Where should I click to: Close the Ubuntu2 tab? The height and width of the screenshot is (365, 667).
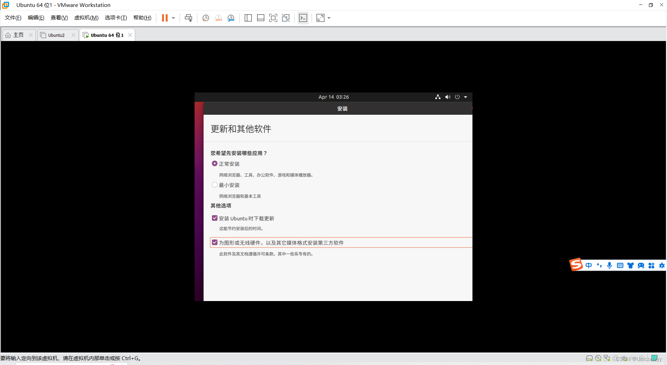click(73, 35)
